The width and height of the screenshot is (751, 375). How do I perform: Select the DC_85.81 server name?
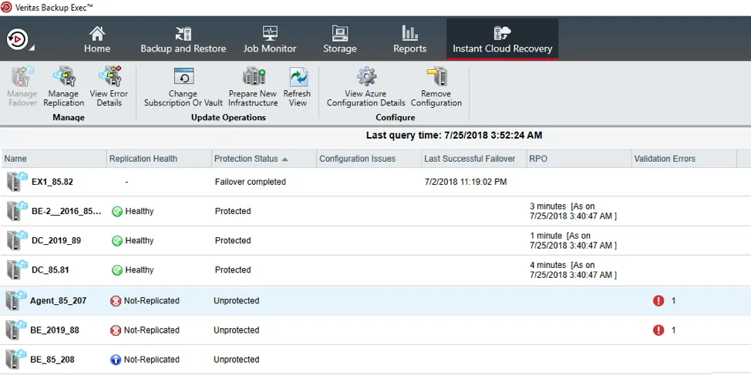[x=50, y=270]
